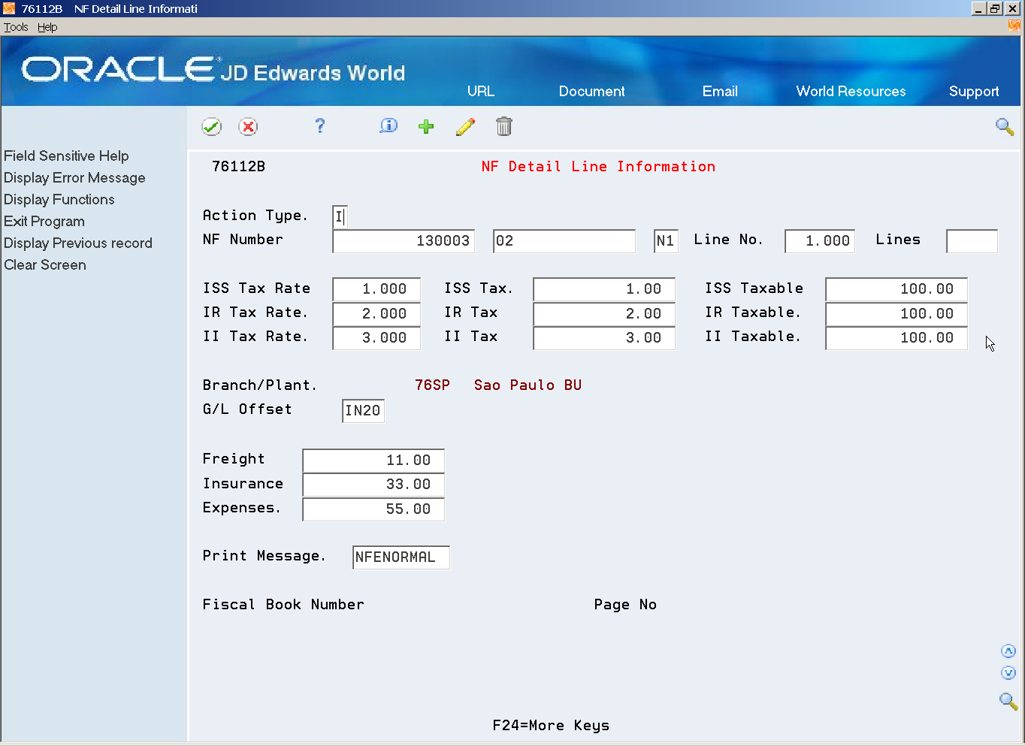The width and height of the screenshot is (1025, 746).
Task: Select Display Error Message
Action: [x=74, y=177]
